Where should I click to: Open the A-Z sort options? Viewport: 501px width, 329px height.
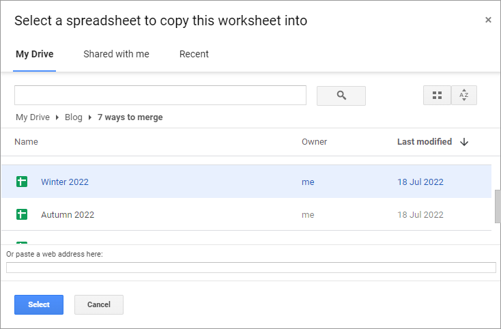[464, 96]
